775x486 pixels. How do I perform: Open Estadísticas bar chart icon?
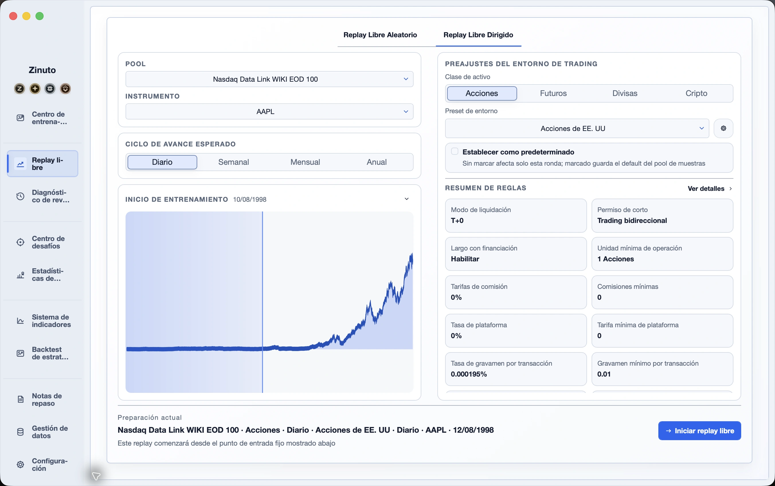(x=20, y=275)
